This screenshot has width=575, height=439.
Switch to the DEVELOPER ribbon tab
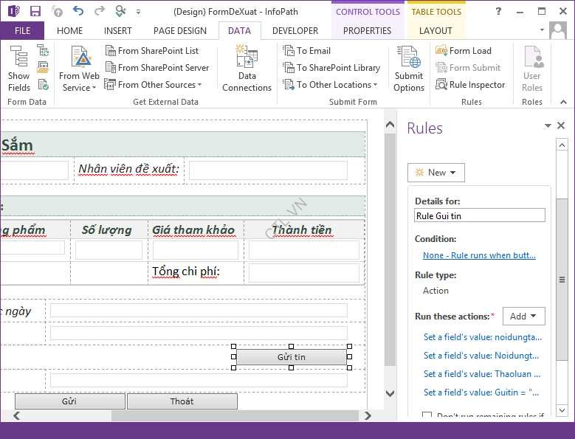pos(295,31)
